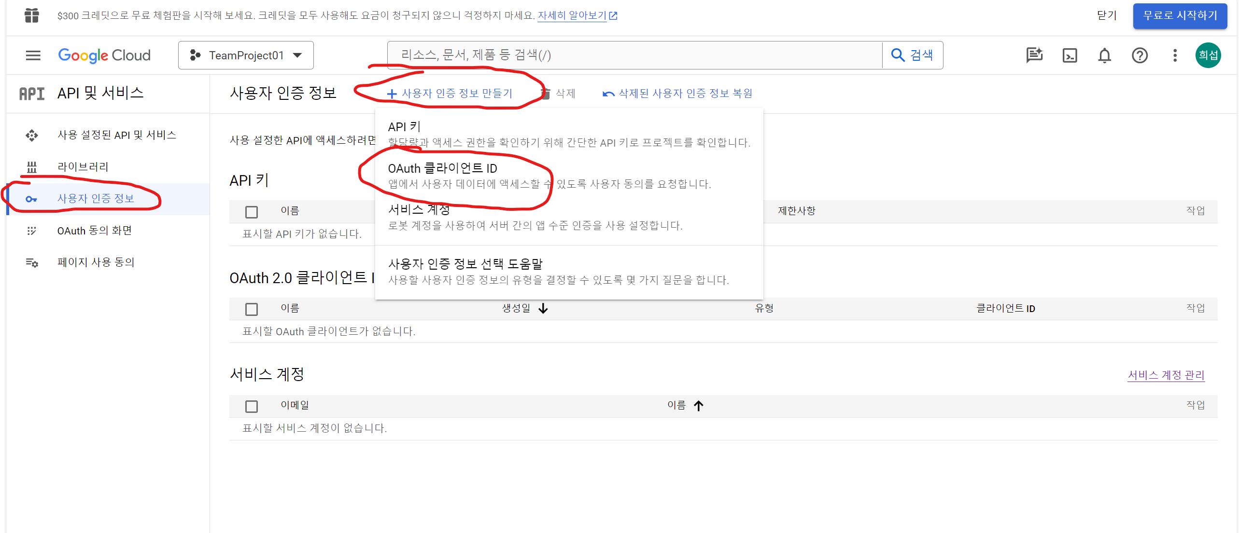Open the three-dot more options menu

(1175, 55)
